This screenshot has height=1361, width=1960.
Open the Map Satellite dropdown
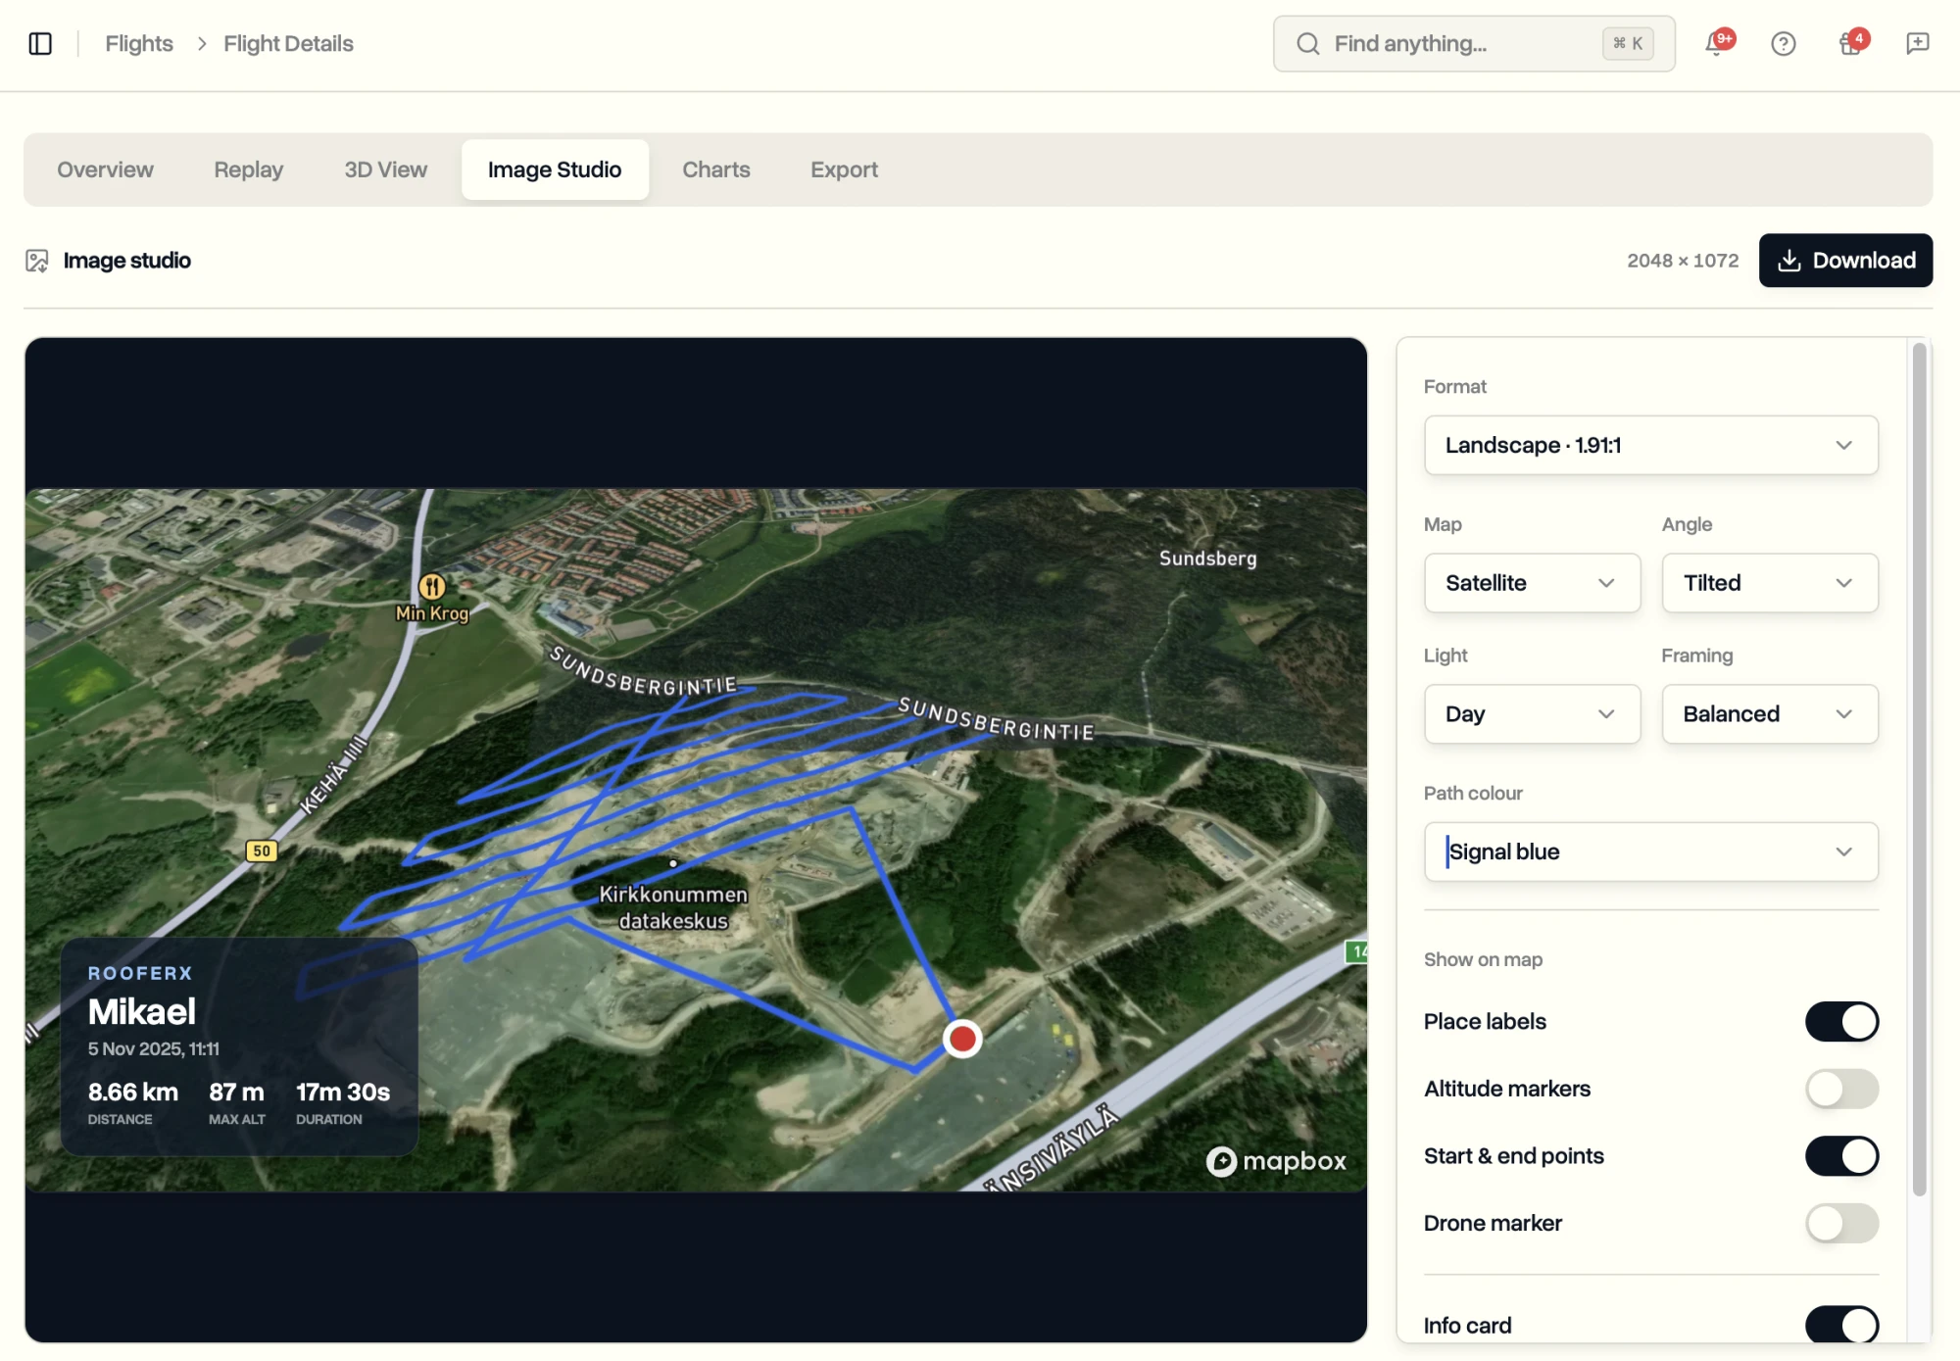pos(1532,583)
